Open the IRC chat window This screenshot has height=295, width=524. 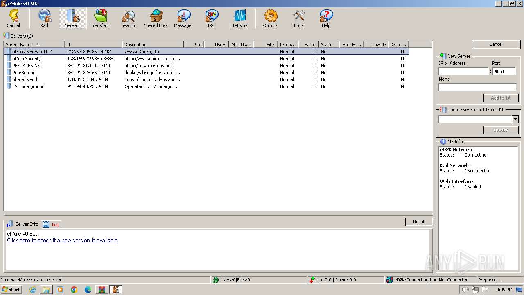pyautogui.click(x=212, y=18)
